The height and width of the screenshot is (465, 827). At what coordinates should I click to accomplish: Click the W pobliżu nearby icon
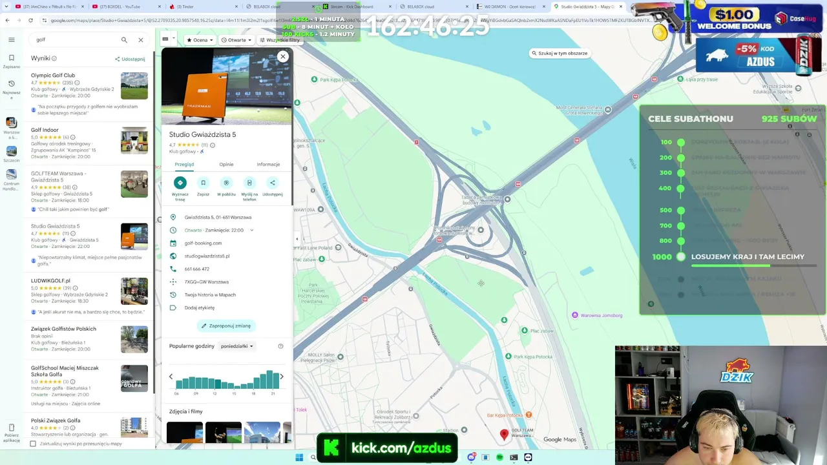tap(226, 183)
